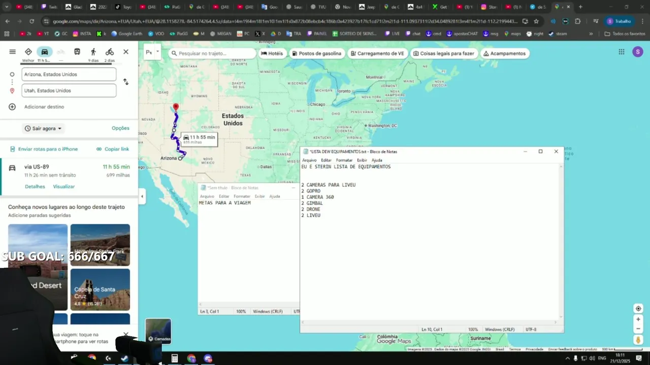Open the language dropdown on map
The height and width of the screenshot is (365, 650).
pyautogui.click(x=152, y=52)
